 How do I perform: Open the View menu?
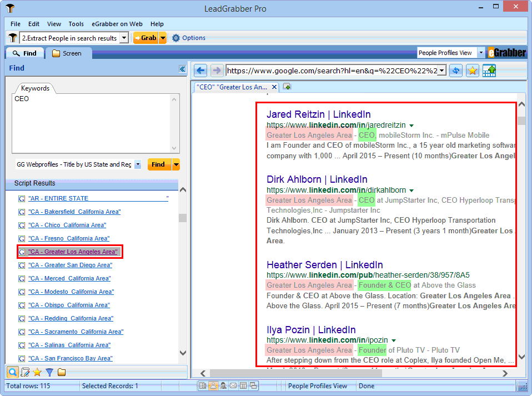(x=54, y=24)
